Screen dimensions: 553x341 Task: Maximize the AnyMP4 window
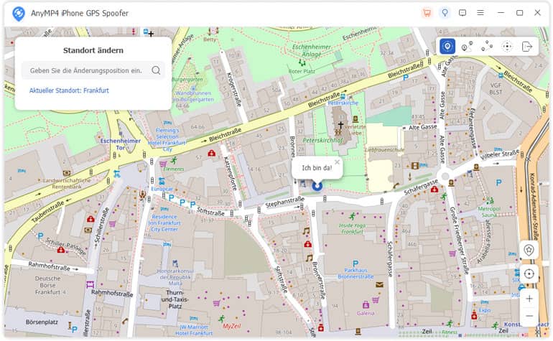coord(519,13)
